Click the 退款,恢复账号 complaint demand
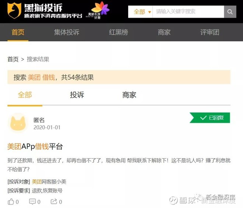 pos(47,190)
